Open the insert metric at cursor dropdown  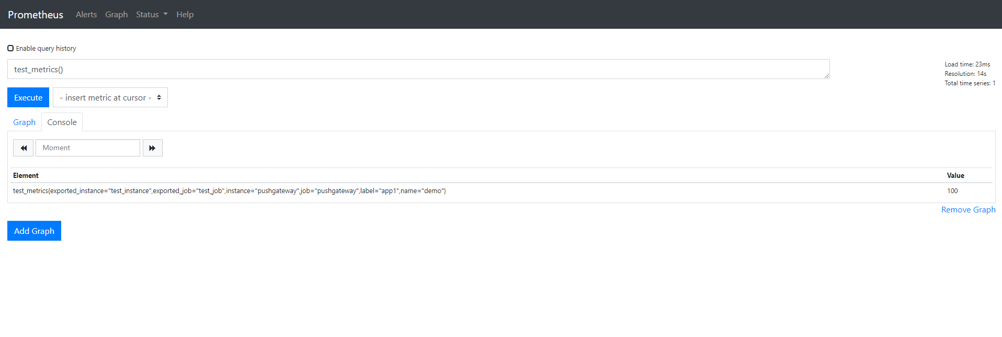click(110, 97)
